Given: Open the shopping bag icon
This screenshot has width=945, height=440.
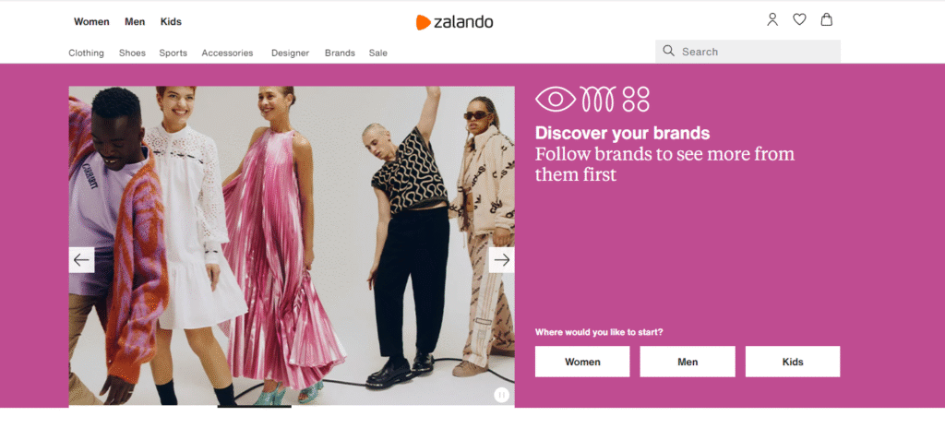Looking at the screenshot, I should 826,20.
